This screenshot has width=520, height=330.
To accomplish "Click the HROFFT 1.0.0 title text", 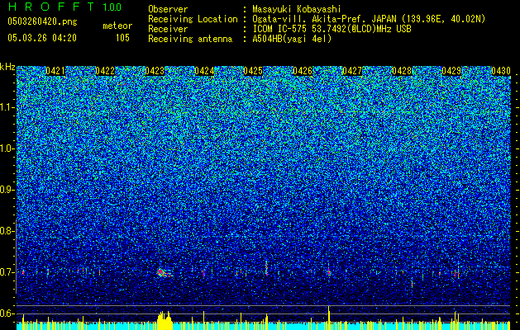I will coord(65,7).
